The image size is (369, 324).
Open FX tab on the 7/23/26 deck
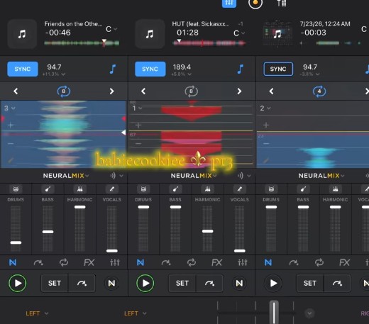click(x=345, y=262)
